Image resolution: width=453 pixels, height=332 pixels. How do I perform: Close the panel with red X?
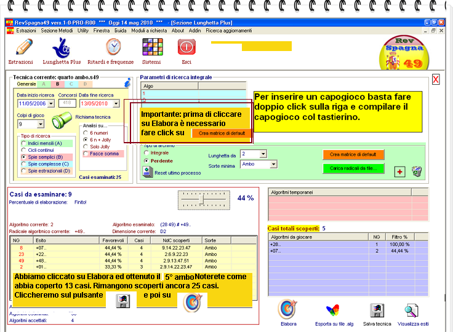[x=436, y=79]
